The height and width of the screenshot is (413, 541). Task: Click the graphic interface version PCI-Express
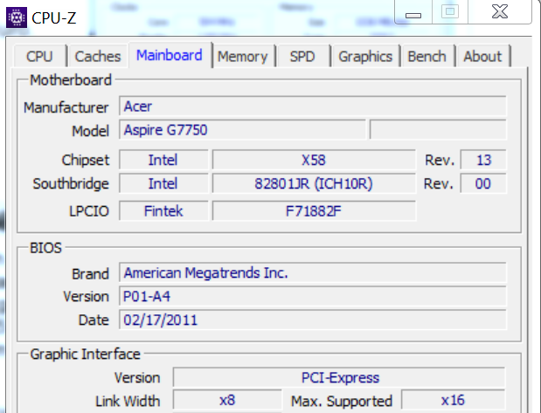coord(339,377)
